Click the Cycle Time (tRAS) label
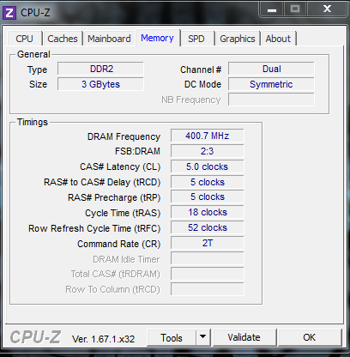 [123, 213]
